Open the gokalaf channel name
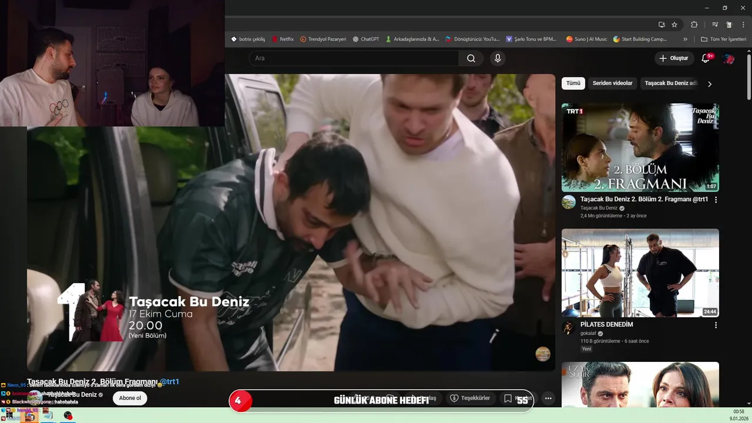This screenshot has width=752, height=423. tap(588, 333)
